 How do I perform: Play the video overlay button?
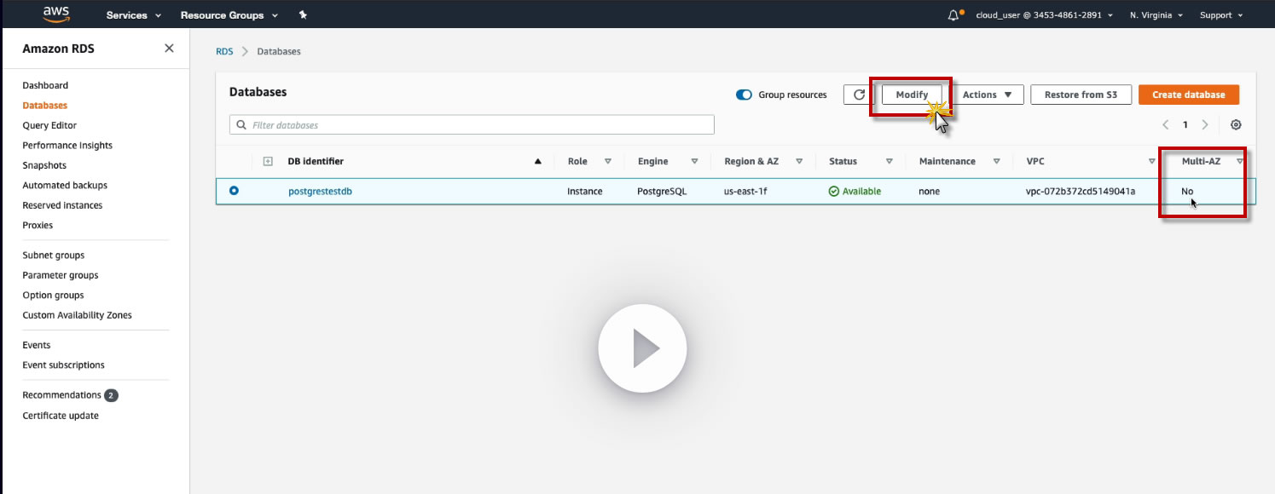642,348
